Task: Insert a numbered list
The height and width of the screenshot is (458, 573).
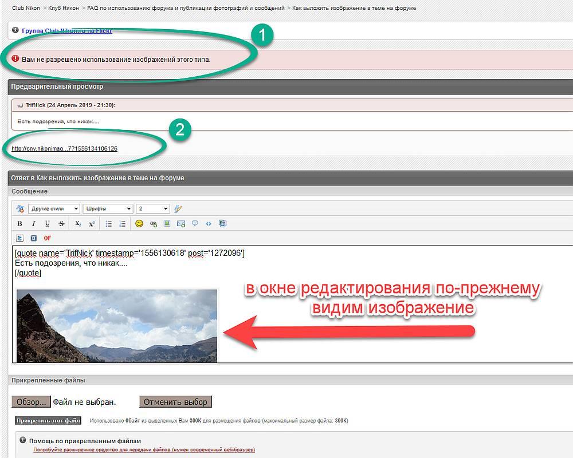Action: [123, 223]
